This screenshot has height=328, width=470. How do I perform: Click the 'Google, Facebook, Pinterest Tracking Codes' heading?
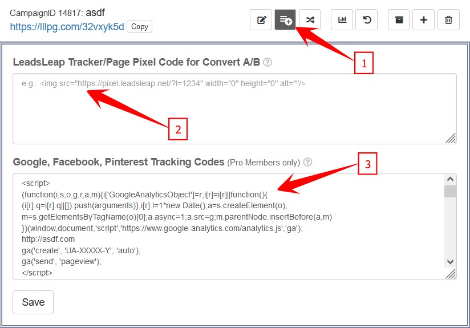point(119,162)
